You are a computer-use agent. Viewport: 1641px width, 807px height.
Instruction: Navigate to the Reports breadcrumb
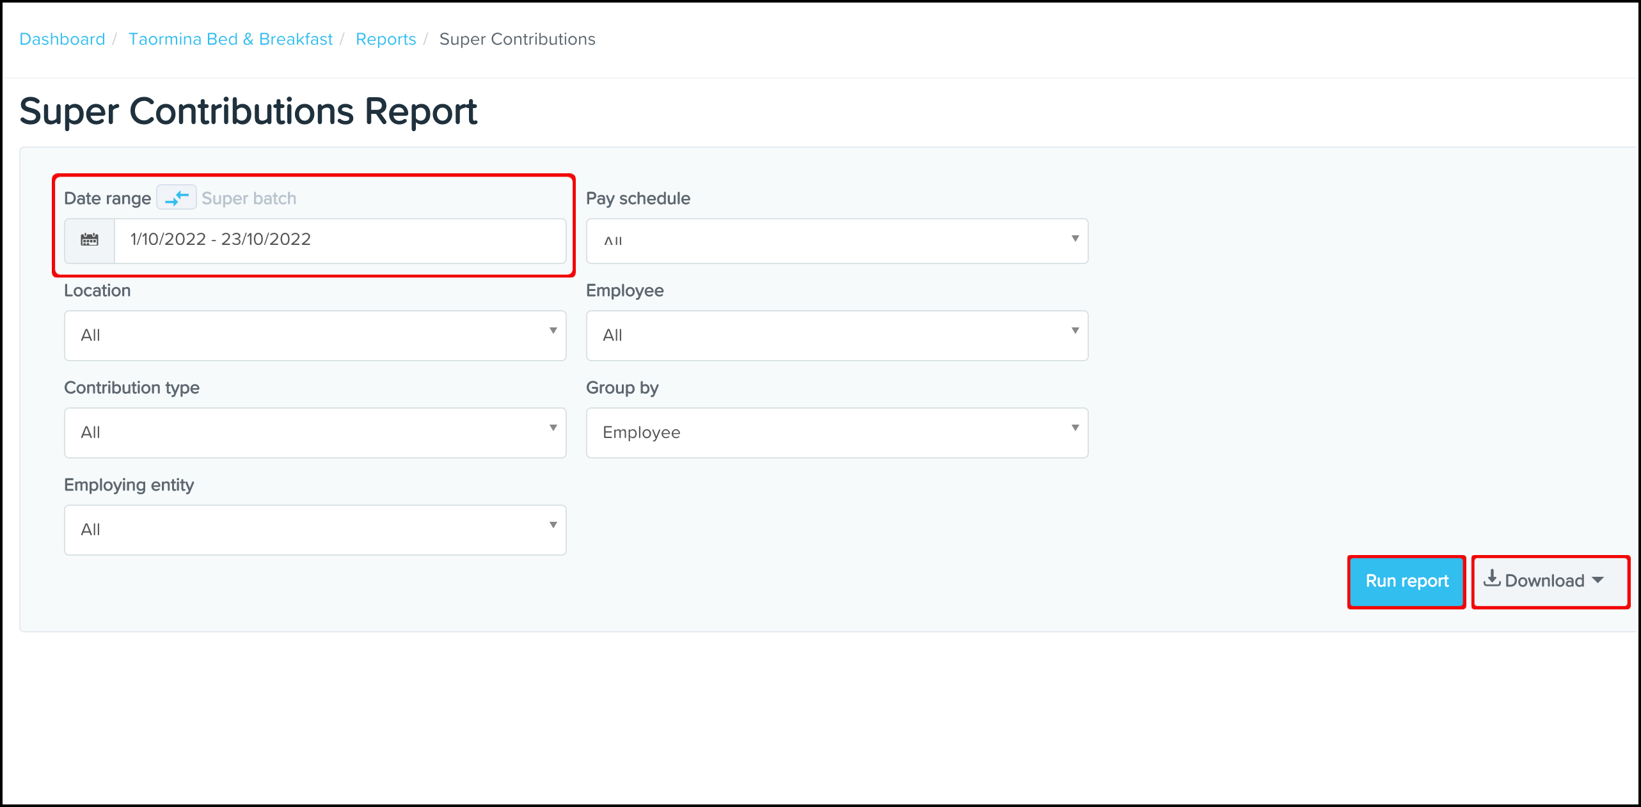coord(386,38)
